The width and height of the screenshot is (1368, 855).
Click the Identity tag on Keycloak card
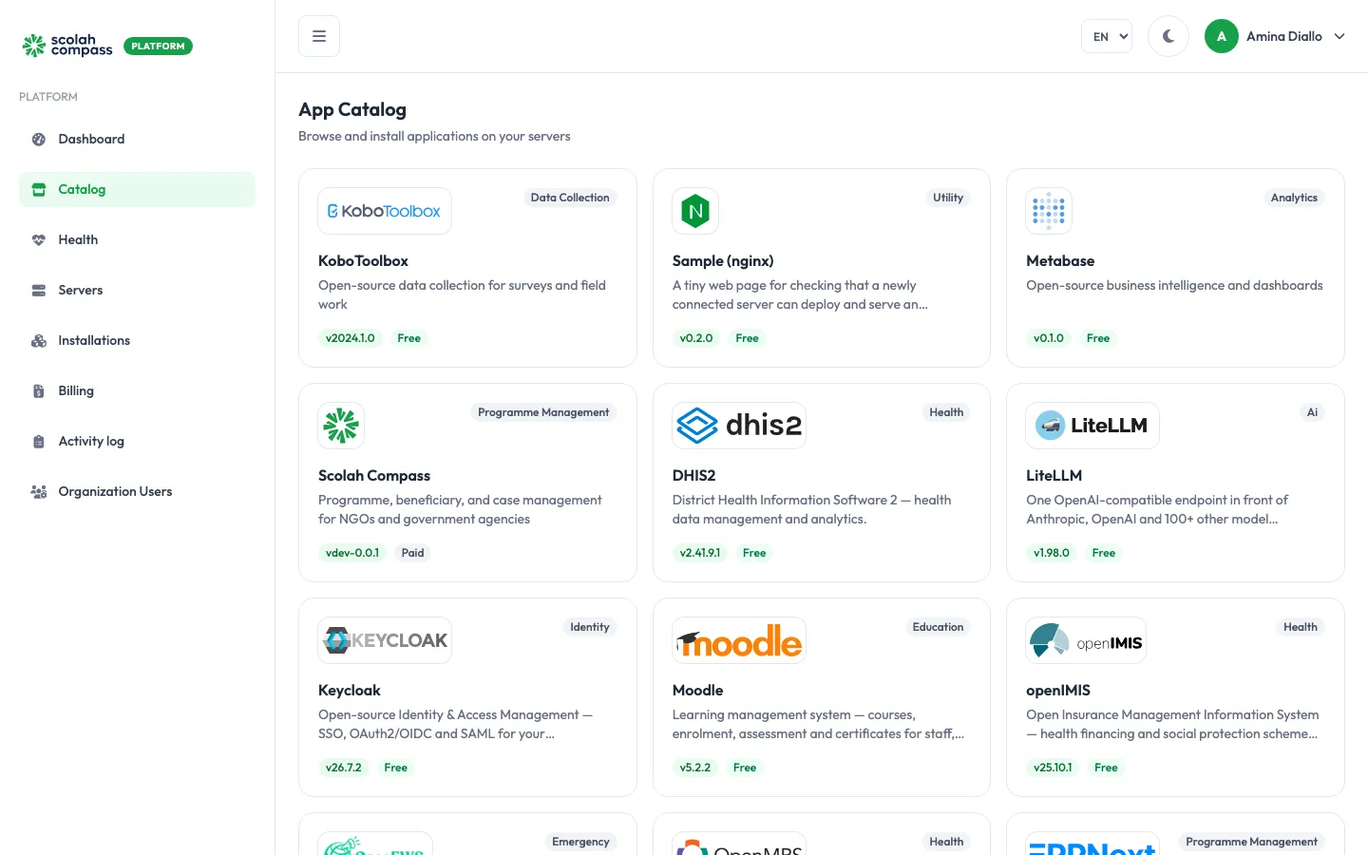point(590,627)
